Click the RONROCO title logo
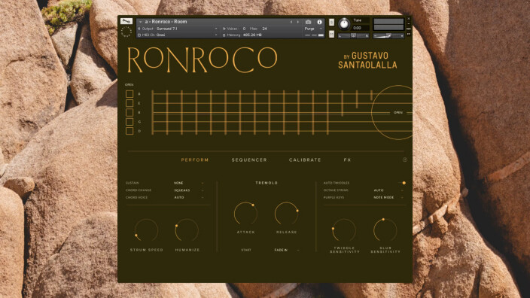The height and width of the screenshot is (298, 530). (x=202, y=60)
